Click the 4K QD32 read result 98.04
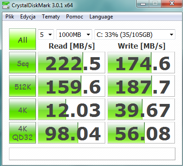Image resolution: width=183 pixels, height=166 pixels. coord(71,133)
